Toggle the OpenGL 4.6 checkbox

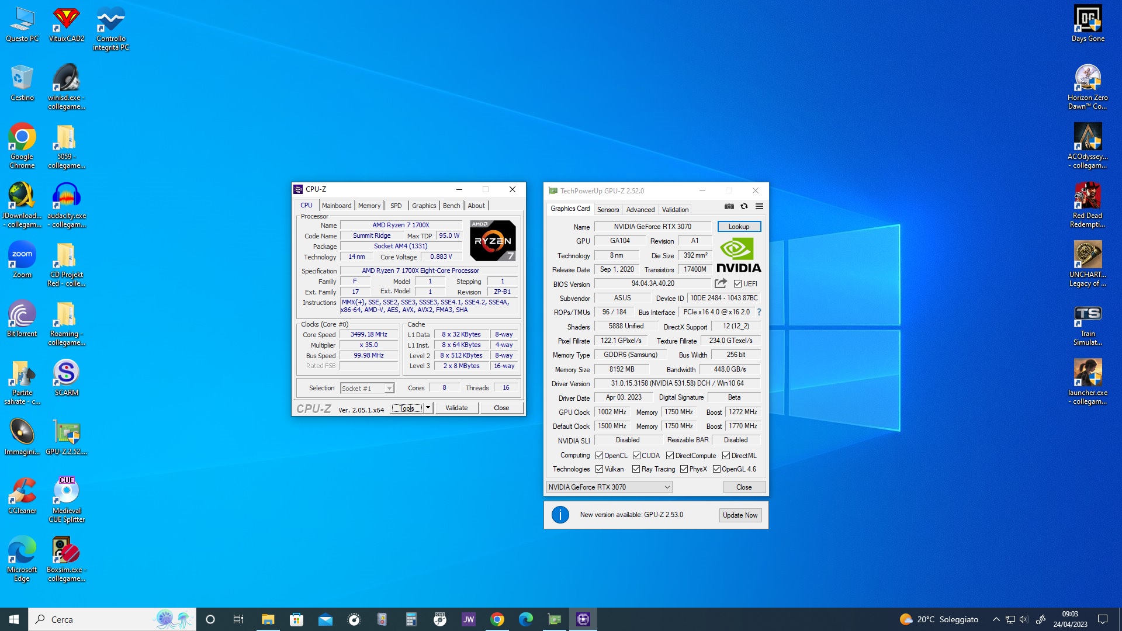pos(716,469)
